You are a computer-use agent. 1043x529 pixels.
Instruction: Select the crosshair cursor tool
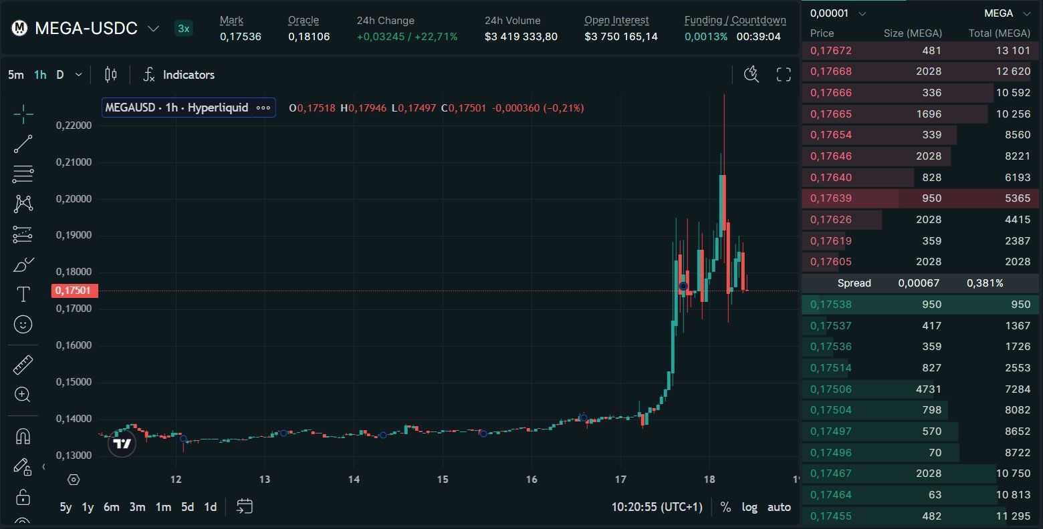pyautogui.click(x=23, y=114)
